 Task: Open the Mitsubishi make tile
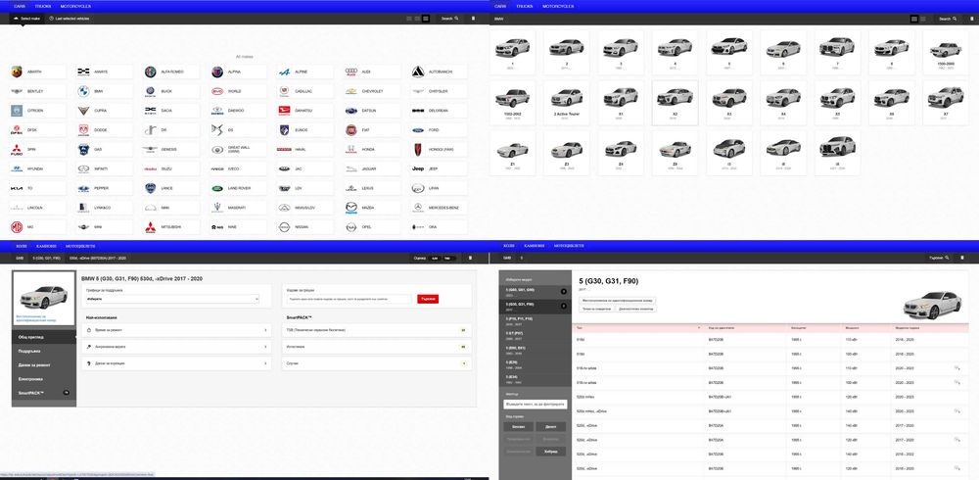point(171,227)
